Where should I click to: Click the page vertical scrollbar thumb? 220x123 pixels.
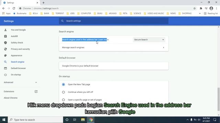[219, 99]
